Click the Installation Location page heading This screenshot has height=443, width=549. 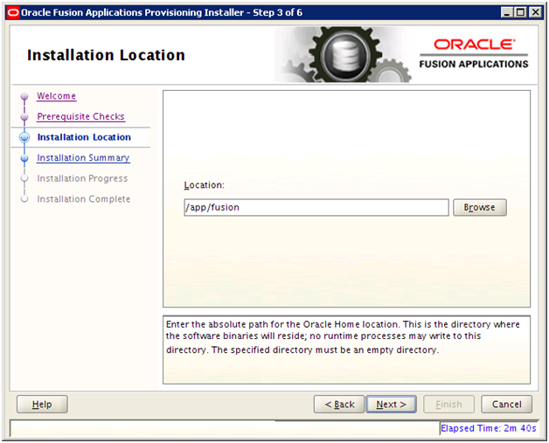(x=106, y=55)
